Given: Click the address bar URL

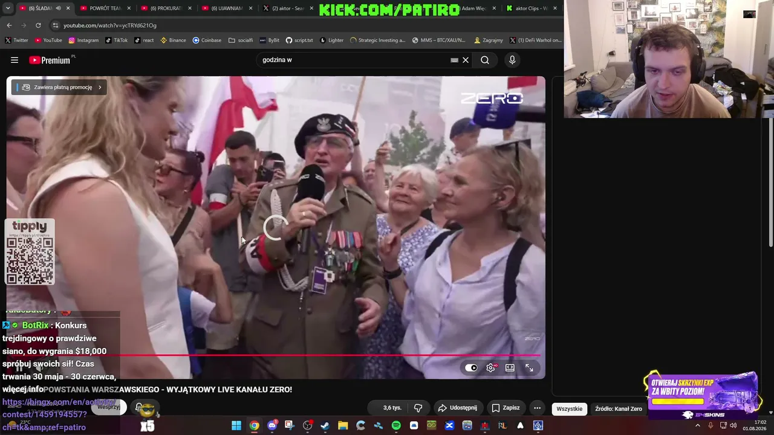Looking at the screenshot, I should (x=110, y=25).
